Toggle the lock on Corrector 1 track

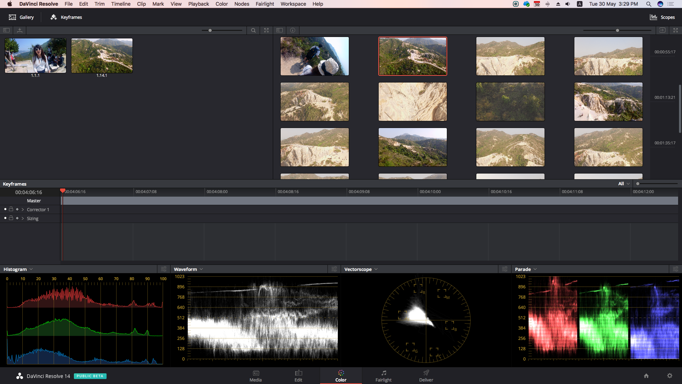click(11, 209)
